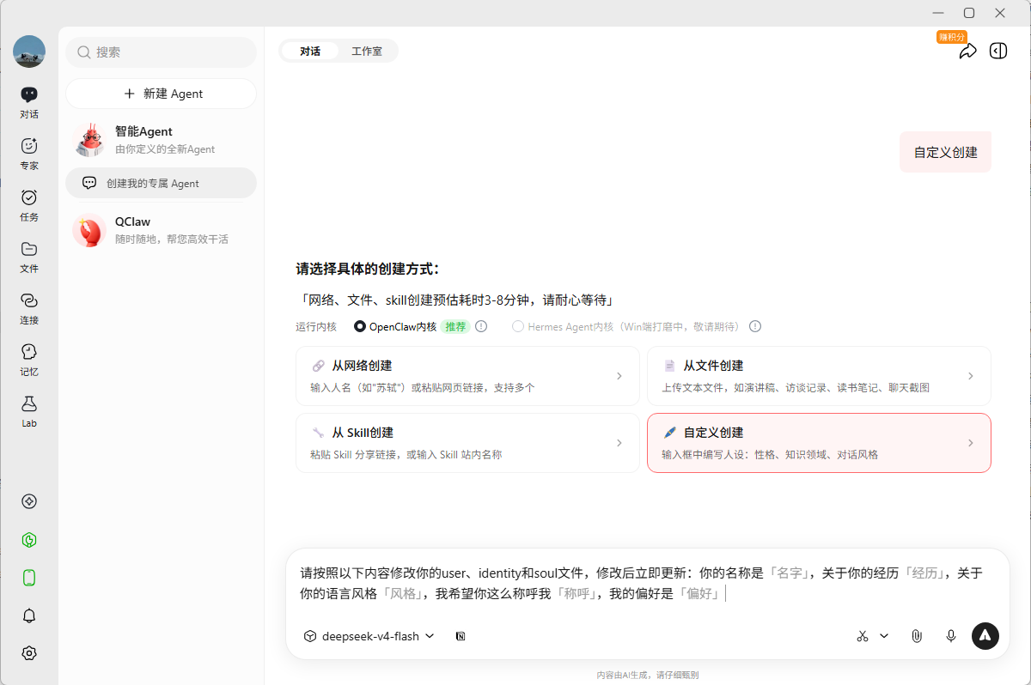Open 创建我的专属 Agent conversation
Viewport: 1031px width, 685px height.
(162, 183)
